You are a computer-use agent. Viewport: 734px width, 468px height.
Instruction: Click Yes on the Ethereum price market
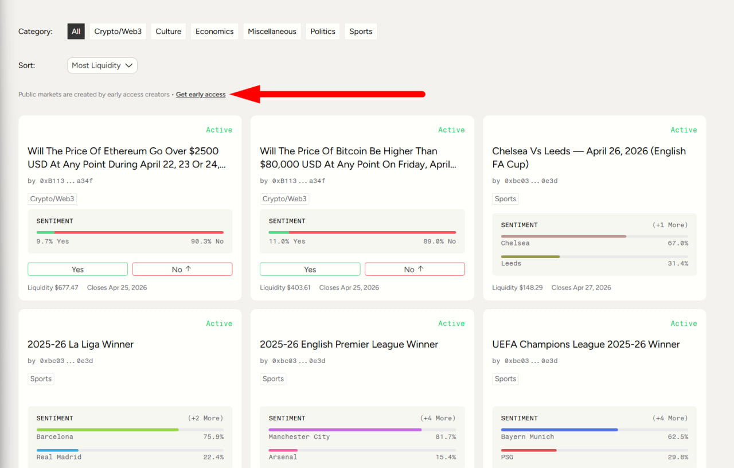point(77,270)
